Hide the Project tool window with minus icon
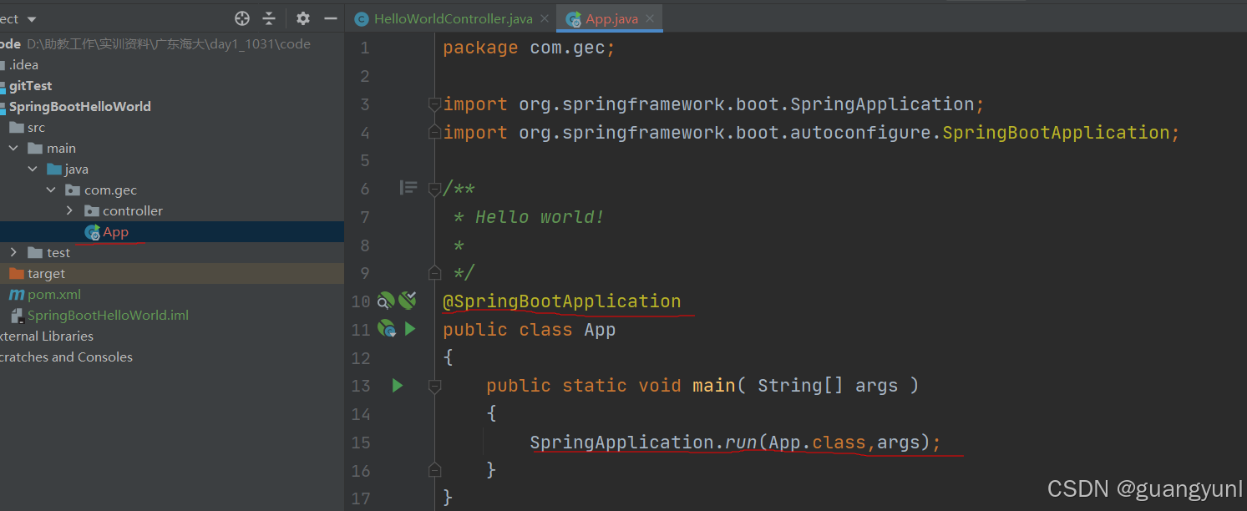The height and width of the screenshot is (511, 1247). point(330,17)
